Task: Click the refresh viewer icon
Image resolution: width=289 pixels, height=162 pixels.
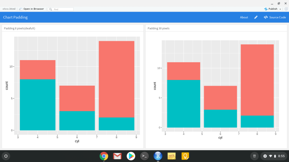Action: [286, 9]
